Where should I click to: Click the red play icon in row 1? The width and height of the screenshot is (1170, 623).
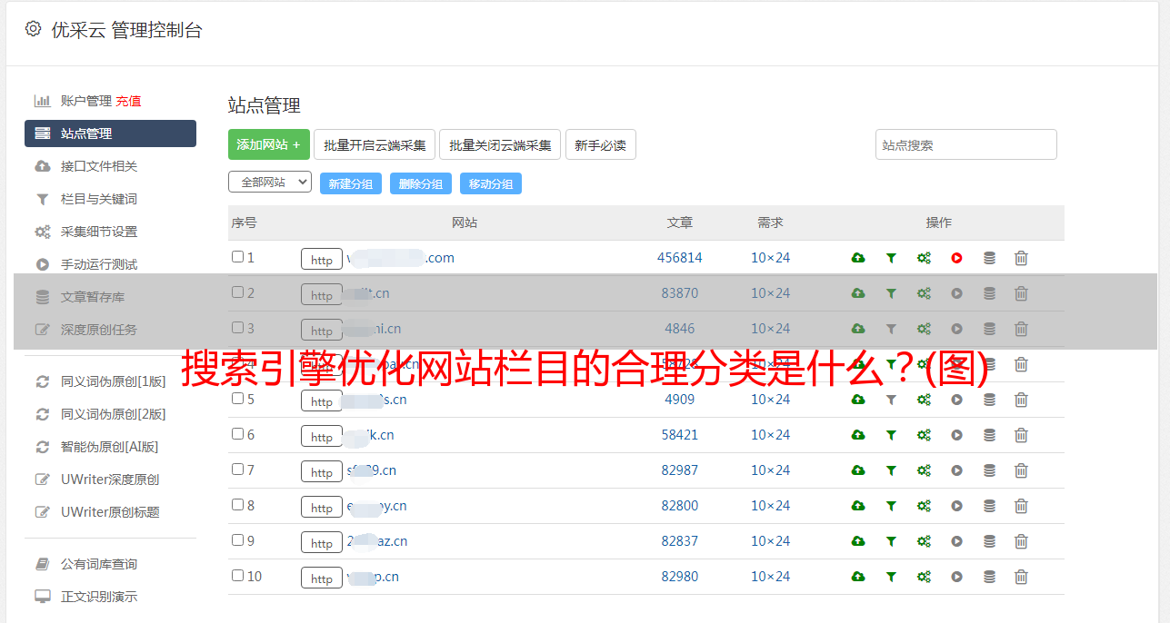[956, 258]
